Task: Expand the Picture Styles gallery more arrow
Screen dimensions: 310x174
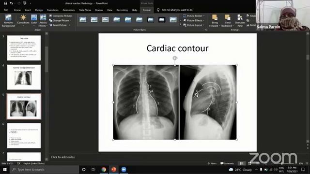Action: click(x=180, y=25)
